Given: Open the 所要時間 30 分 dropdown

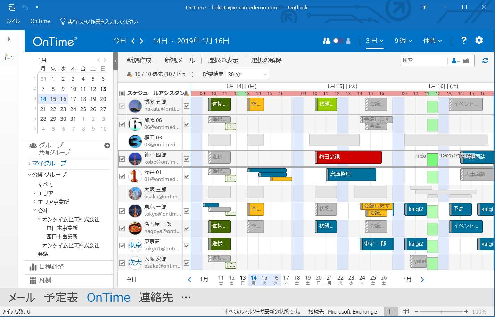Looking at the screenshot, I should click(247, 74).
